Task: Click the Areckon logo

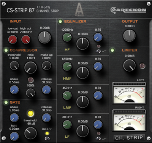Action: point(128,10)
